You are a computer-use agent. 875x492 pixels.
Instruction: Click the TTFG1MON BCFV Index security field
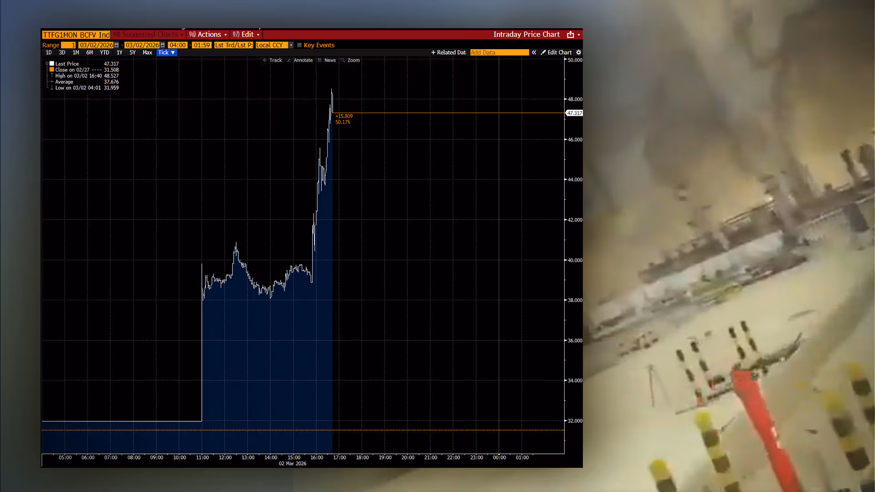point(76,35)
